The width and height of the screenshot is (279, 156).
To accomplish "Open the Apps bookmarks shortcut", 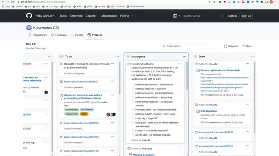I will click(x=6, y=6).
